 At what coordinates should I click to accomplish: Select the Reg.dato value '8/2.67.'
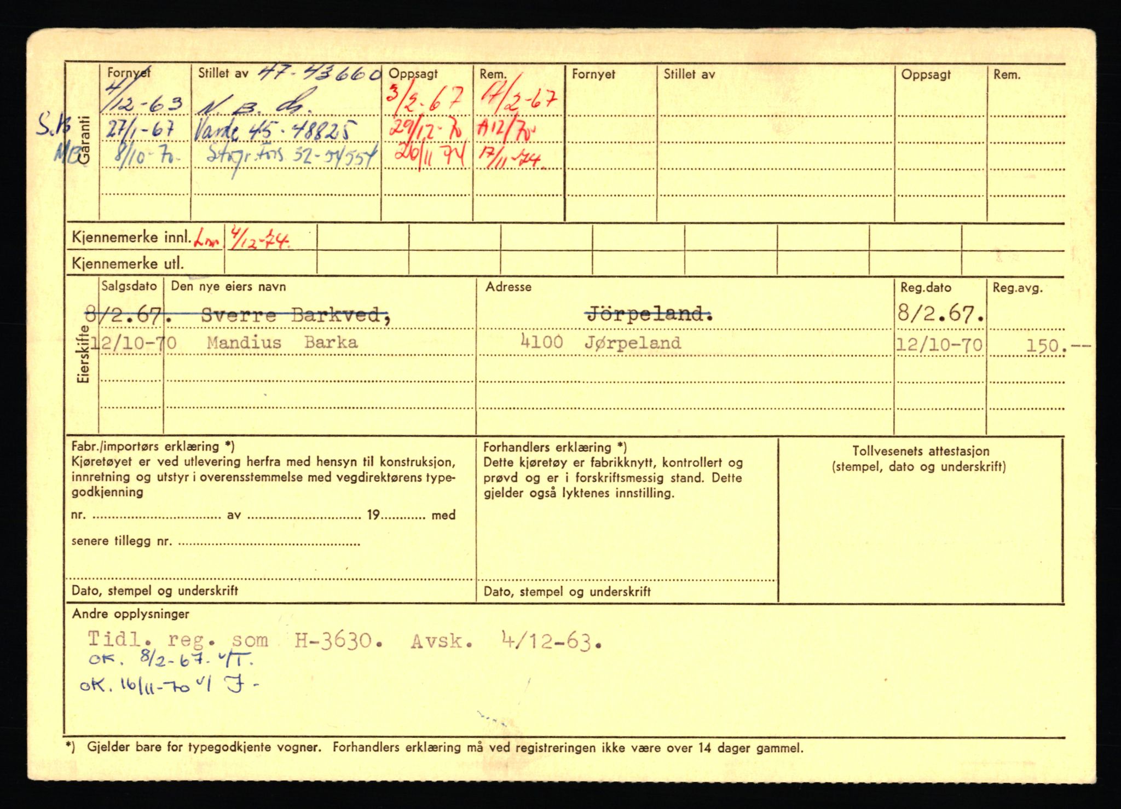[940, 314]
